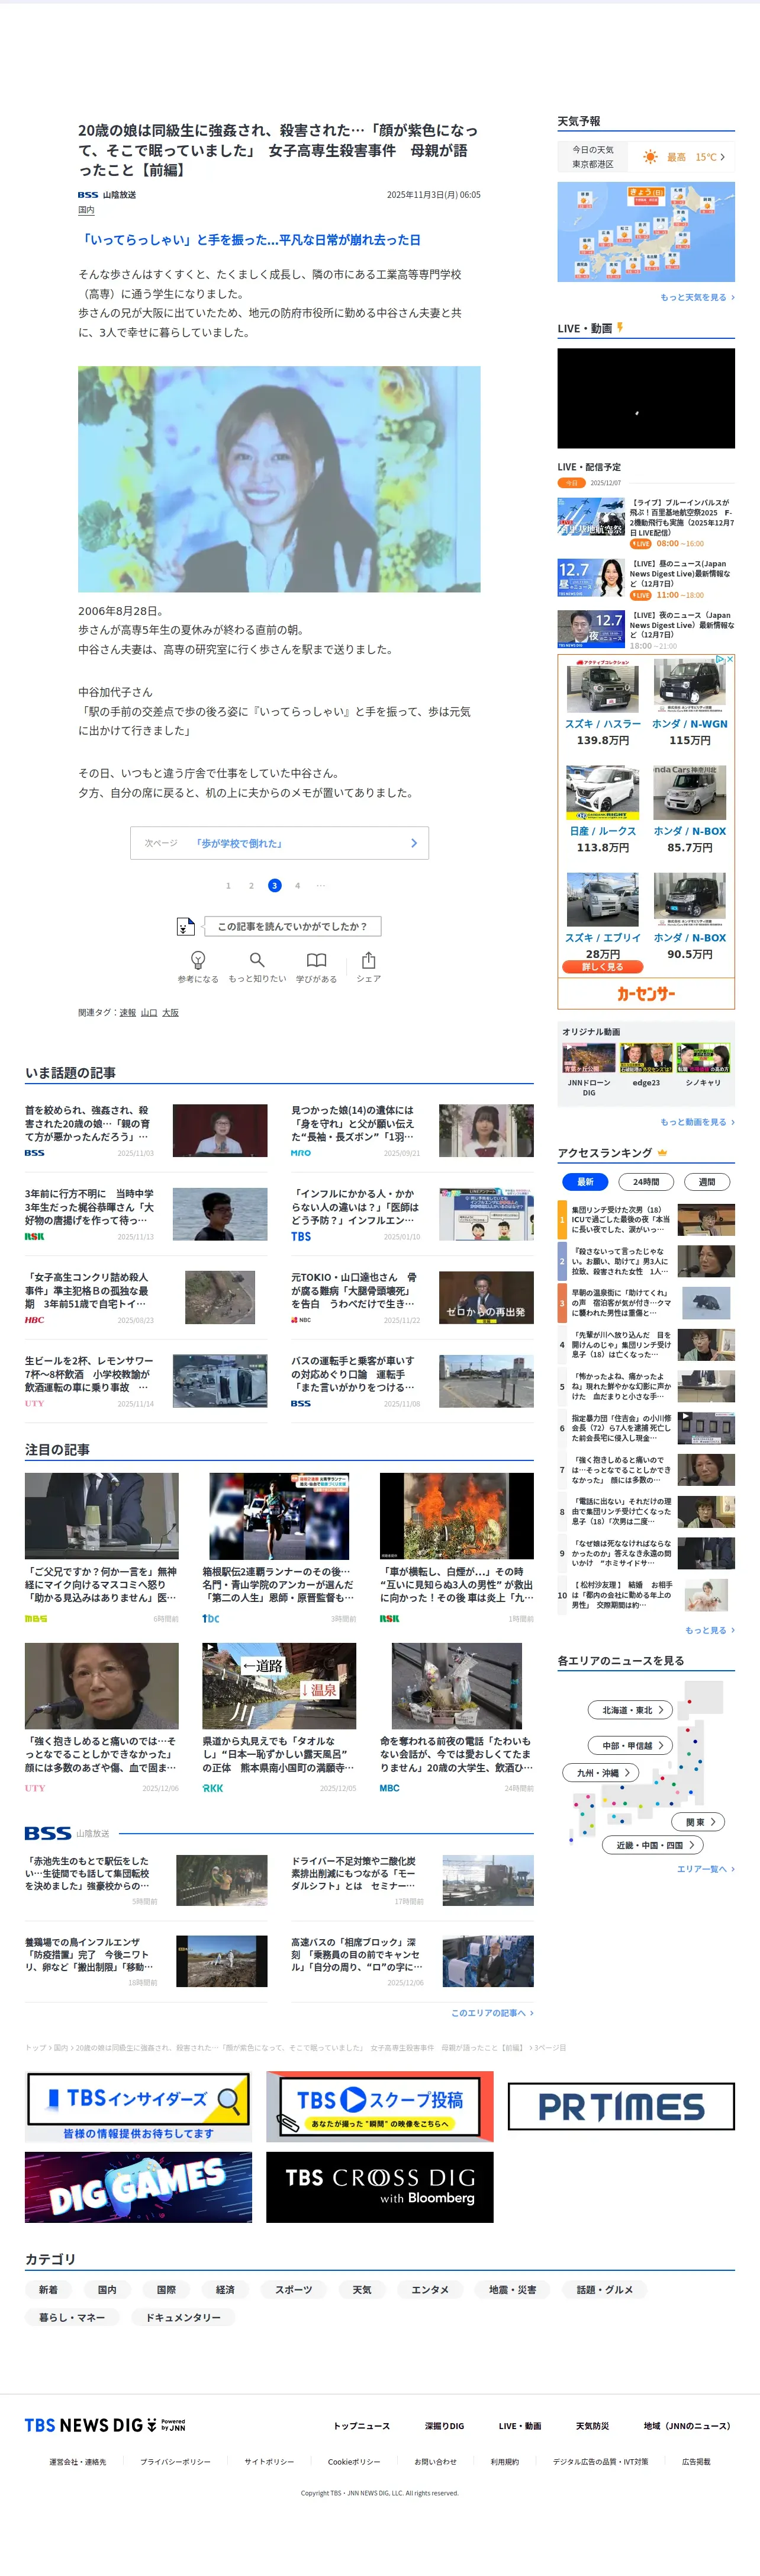Play the LIVE・動画 video player
The width and height of the screenshot is (760, 2576).
click(646, 398)
